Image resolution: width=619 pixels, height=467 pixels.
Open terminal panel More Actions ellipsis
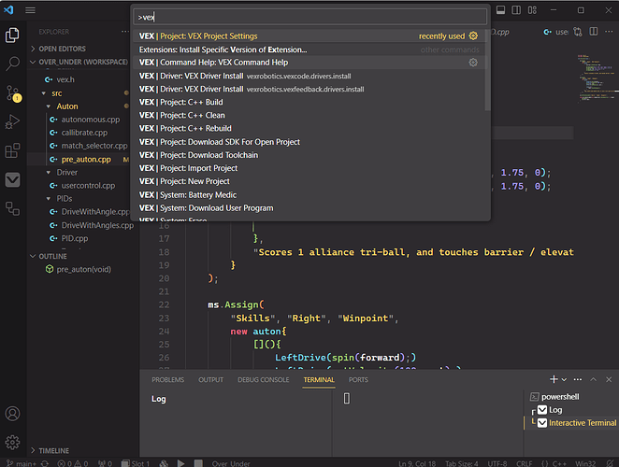578,379
